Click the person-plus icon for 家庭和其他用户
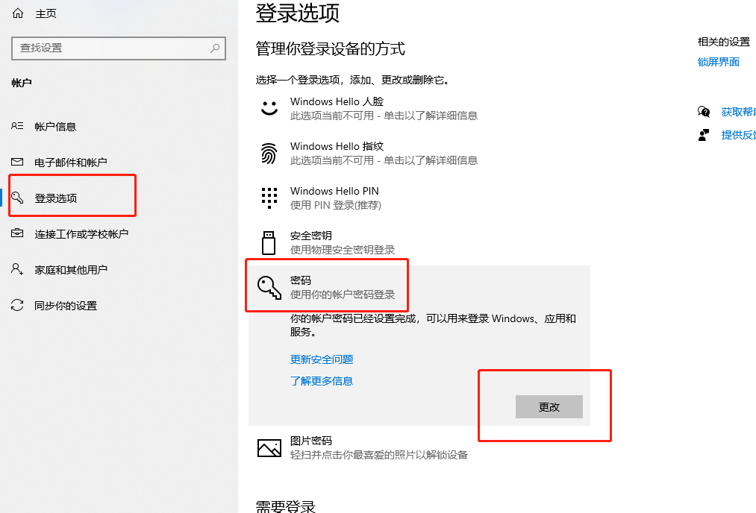The width and height of the screenshot is (756, 513). (x=17, y=268)
